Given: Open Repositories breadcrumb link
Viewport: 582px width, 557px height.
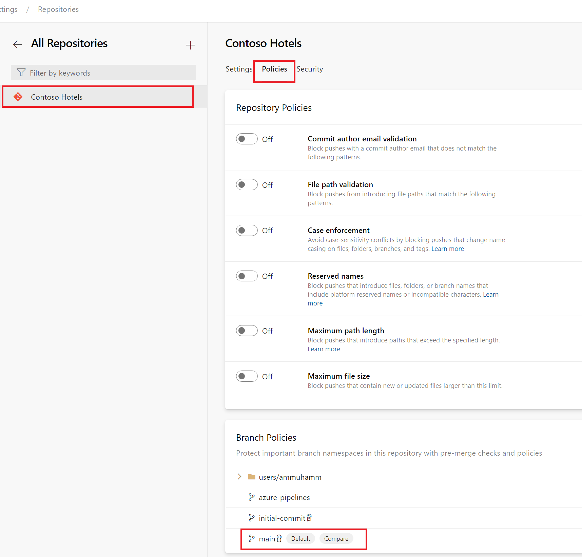Looking at the screenshot, I should [58, 9].
